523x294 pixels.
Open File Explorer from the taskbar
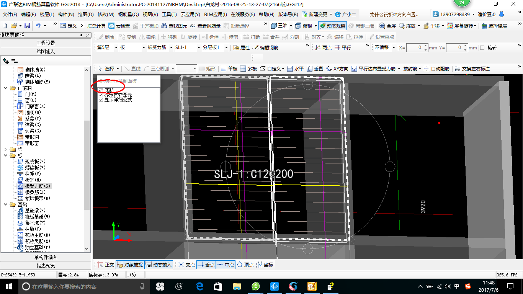pyautogui.click(x=237, y=286)
